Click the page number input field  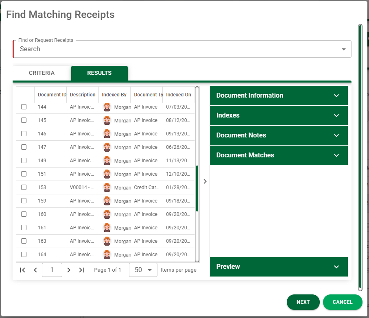coord(52,270)
